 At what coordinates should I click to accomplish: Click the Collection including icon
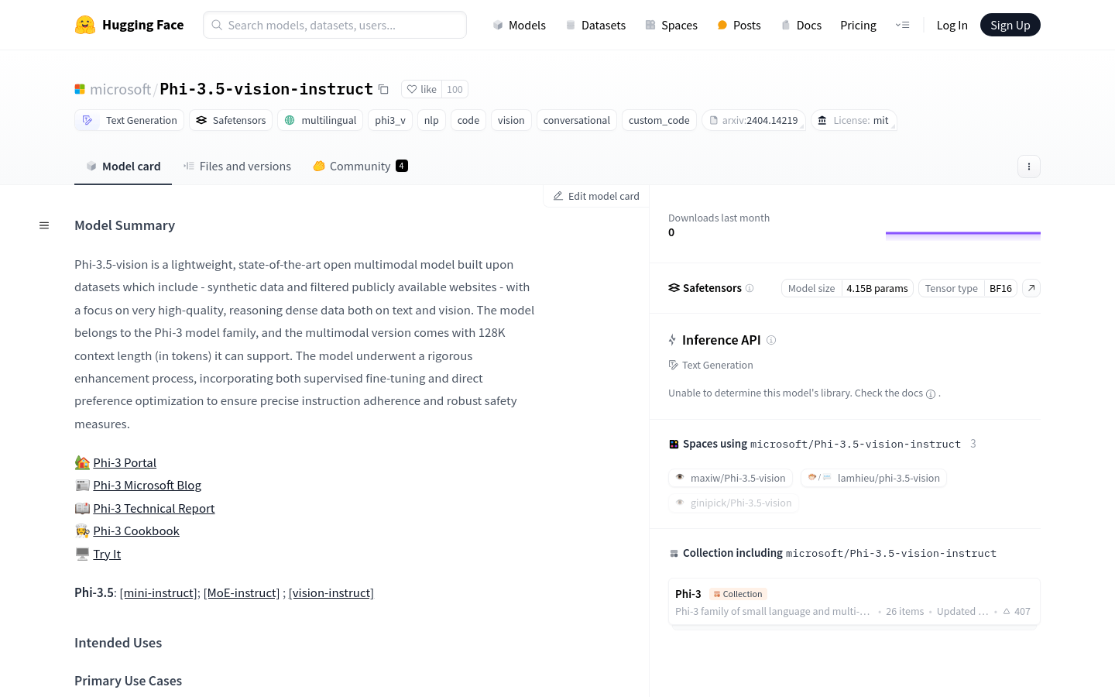pos(674,554)
